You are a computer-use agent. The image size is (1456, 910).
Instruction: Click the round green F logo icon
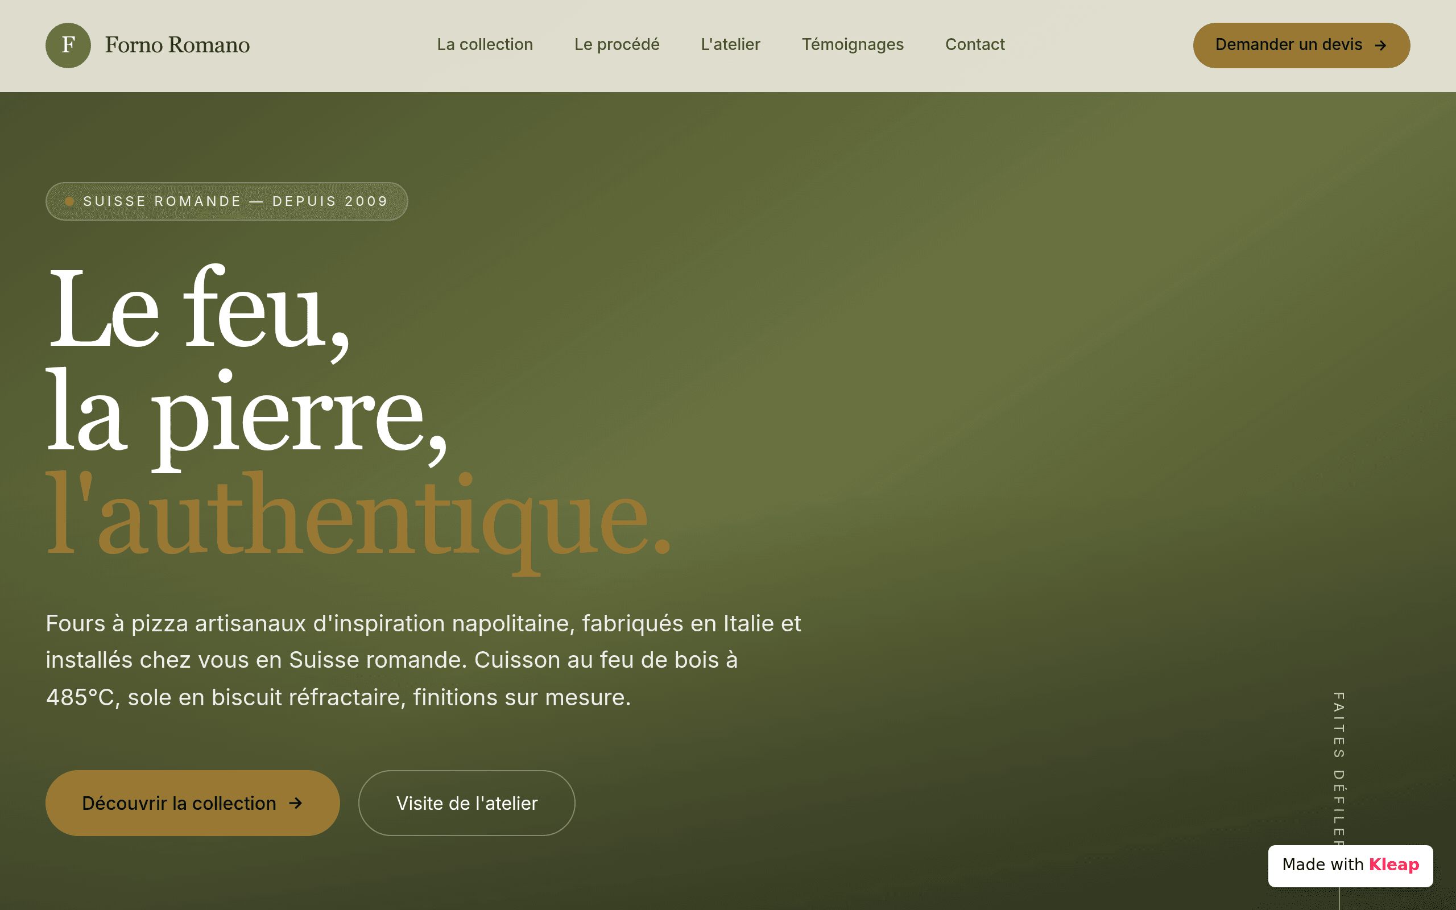[68, 45]
